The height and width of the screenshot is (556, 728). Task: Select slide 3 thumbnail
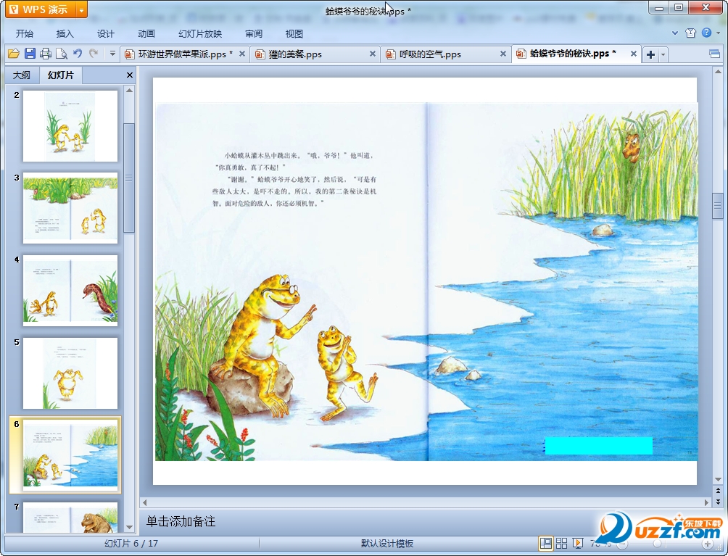coord(70,208)
